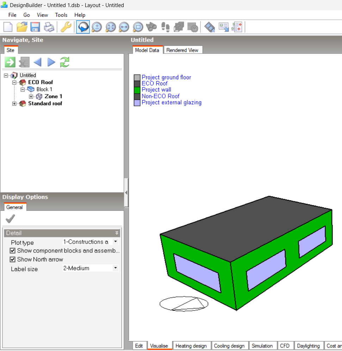Image resolution: width=342 pixels, height=351 pixels.
Task: Open the Heating design tab
Action: pyautogui.click(x=191, y=346)
